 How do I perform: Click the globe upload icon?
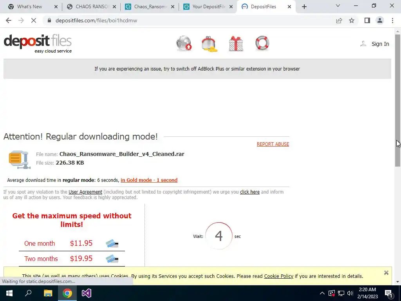point(184,43)
